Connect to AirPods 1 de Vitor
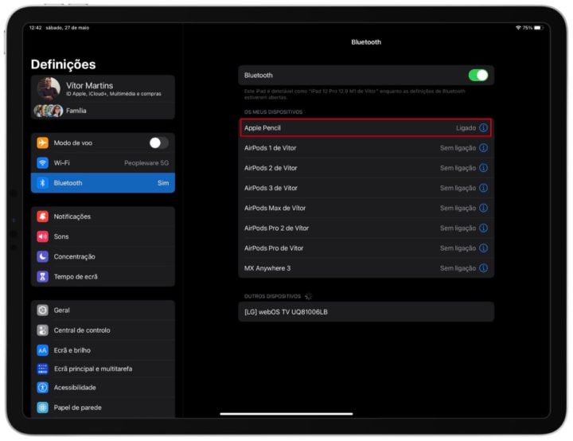The height and width of the screenshot is (441, 573). (x=366, y=148)
